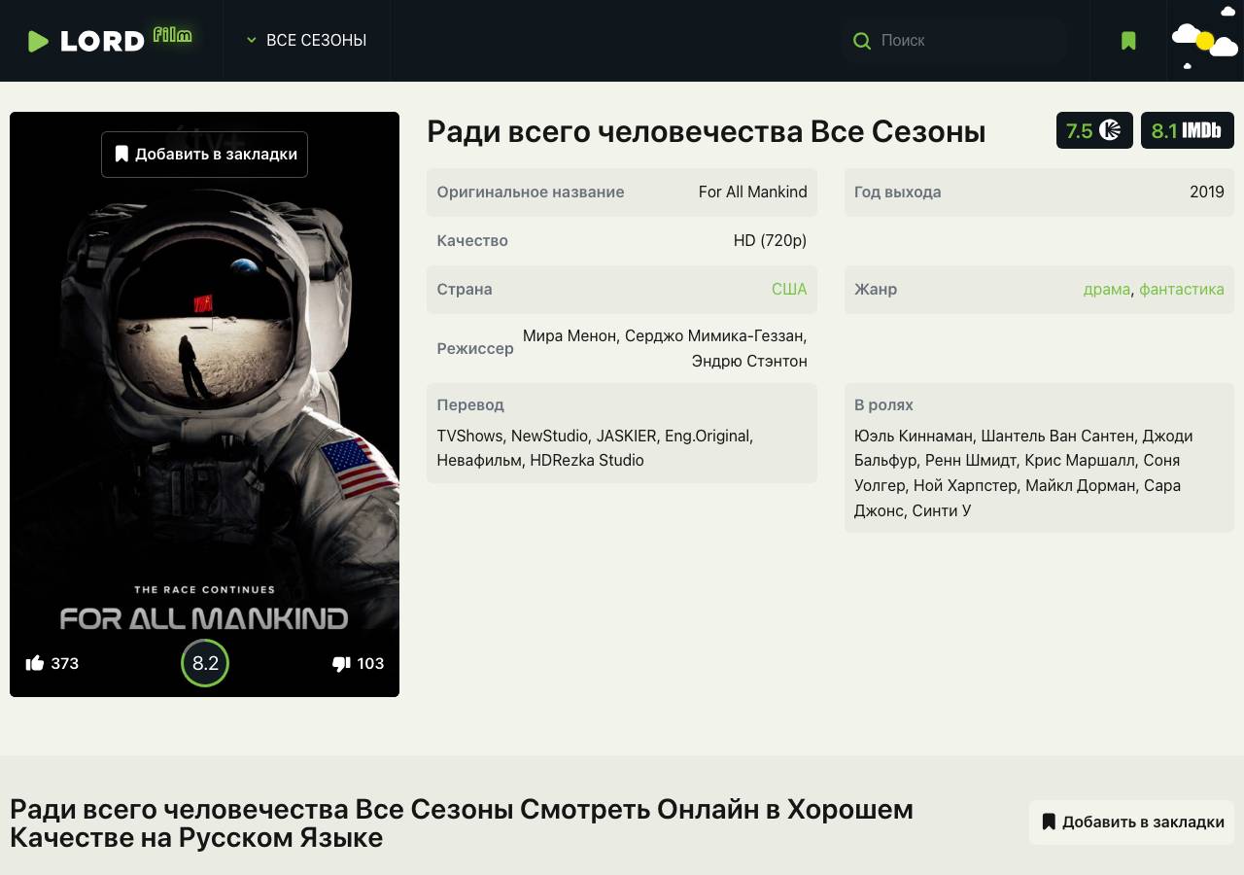Click the thumbs-down dislike icon
The height and width of the screenshot is (875, 1244).
point(341,664)
